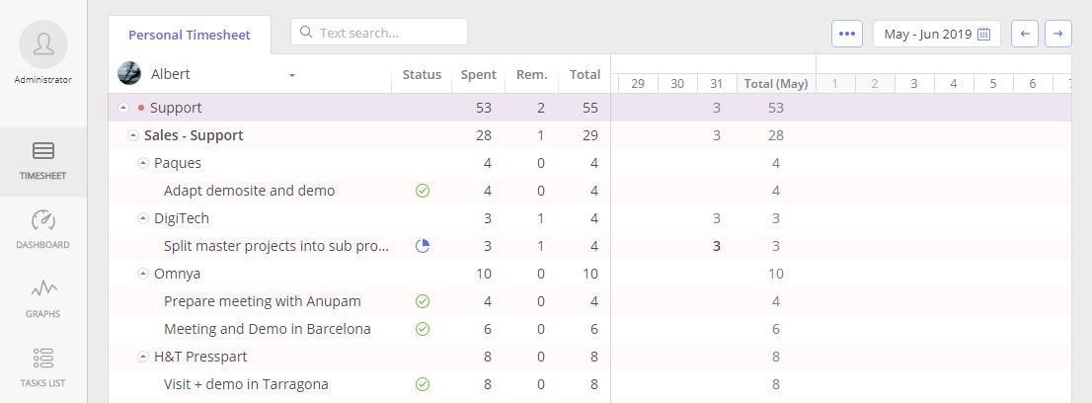Open the Tasks List section
1092x403 pixels.
[43, 366]
